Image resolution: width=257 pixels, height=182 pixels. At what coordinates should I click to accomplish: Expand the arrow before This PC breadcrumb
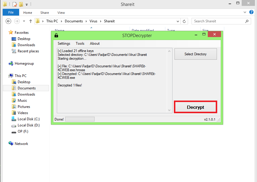(43, 21)
